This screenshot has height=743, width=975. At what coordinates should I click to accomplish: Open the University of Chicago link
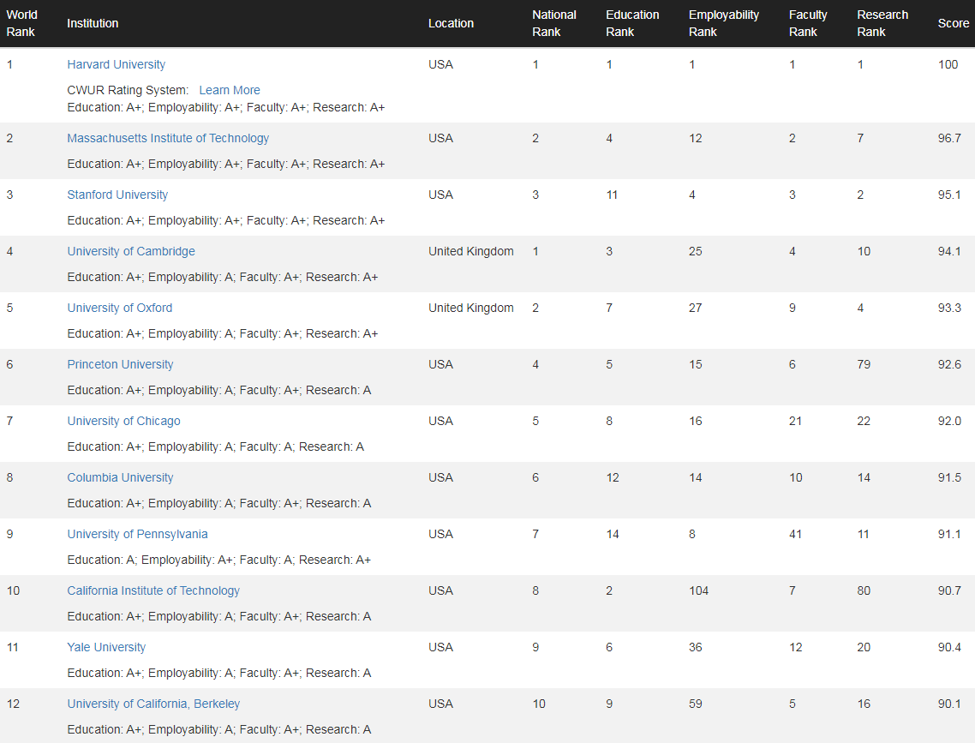coord(123,421)
